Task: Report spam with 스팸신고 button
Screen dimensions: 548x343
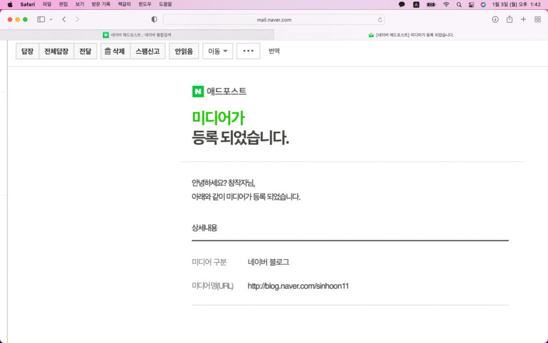Action: [x=147, y=51]
